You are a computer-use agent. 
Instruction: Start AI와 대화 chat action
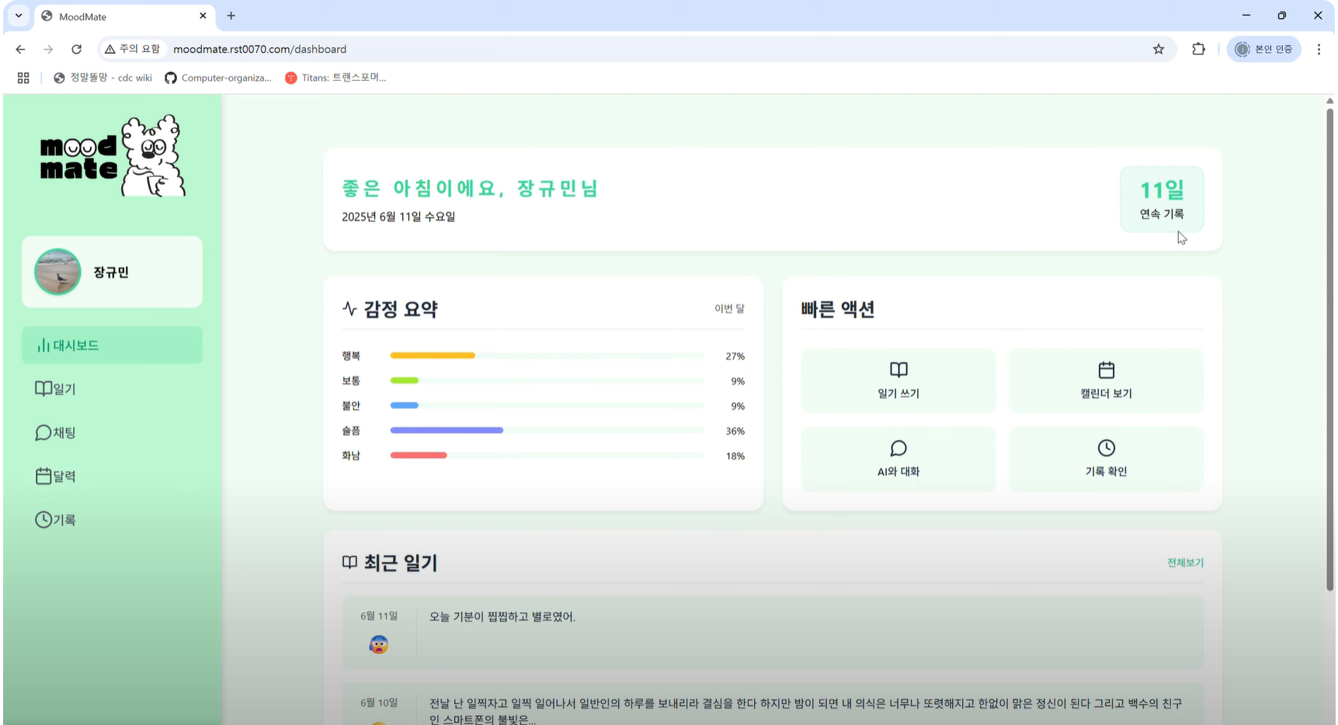point(898,459)
